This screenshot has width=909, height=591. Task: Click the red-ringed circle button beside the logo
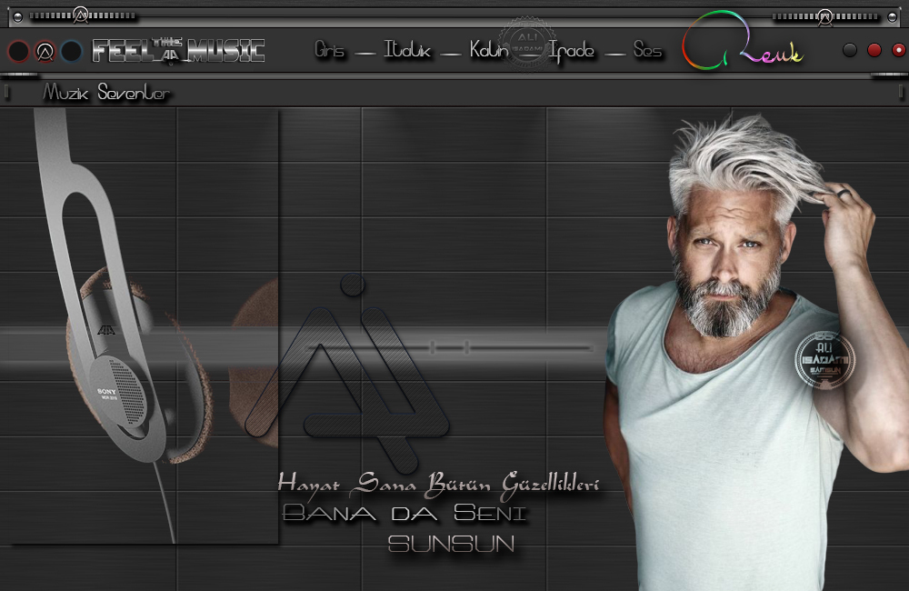click(18, 51)
